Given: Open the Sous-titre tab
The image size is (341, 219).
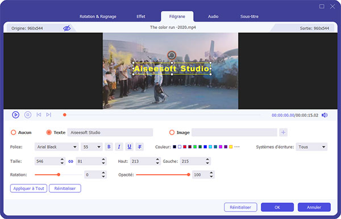Looking at the screenshot, I should (249, 16).
